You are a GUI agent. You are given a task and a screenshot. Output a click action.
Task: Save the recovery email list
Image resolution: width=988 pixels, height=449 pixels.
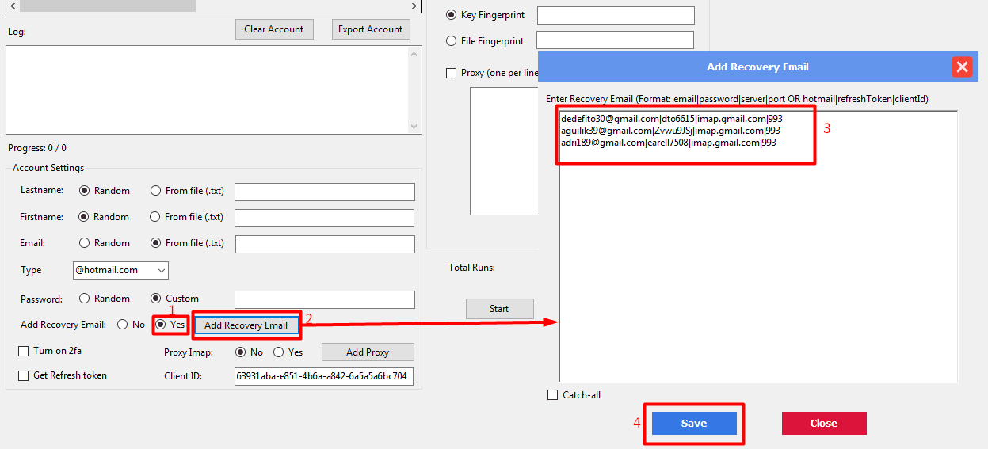[694, 423]
